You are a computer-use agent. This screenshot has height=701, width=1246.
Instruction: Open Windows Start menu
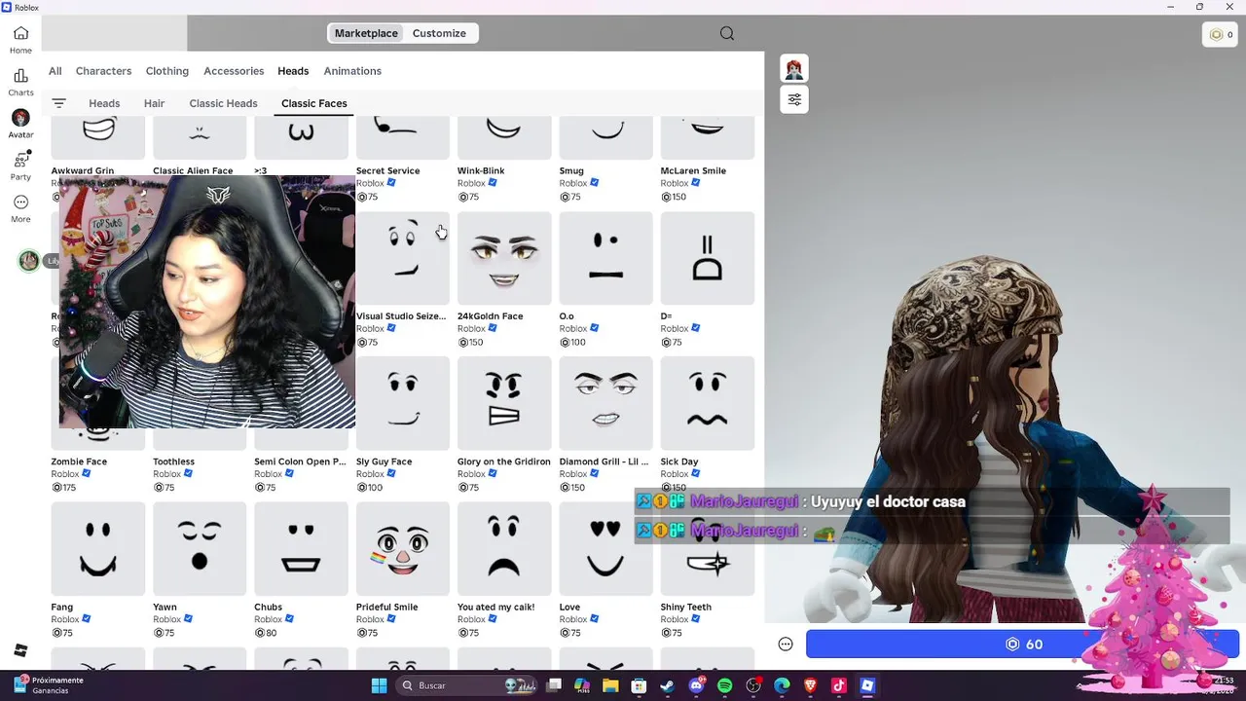click(x=379, y=685)
